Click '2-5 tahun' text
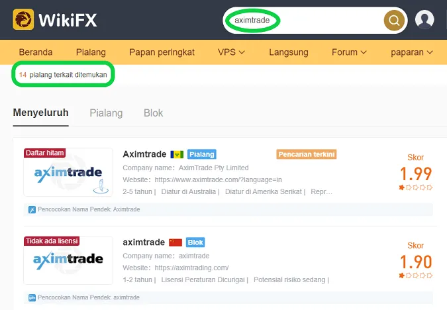 [x=137, y=191]
